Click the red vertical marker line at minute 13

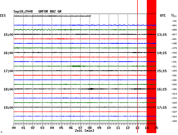tap(137, 66)
